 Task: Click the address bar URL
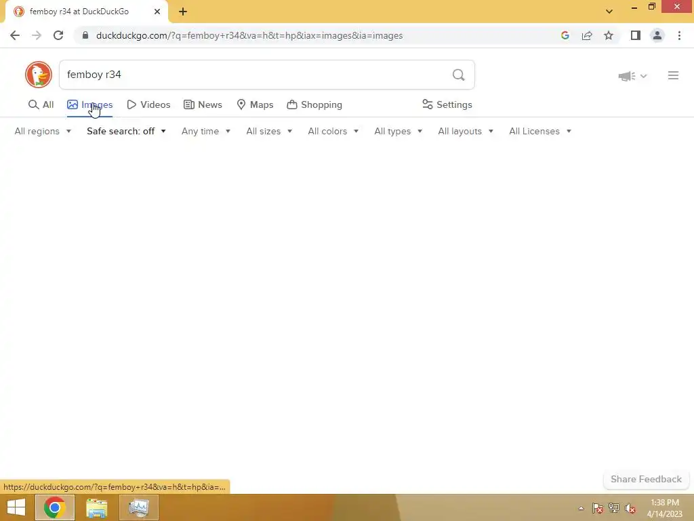point(249,35)
